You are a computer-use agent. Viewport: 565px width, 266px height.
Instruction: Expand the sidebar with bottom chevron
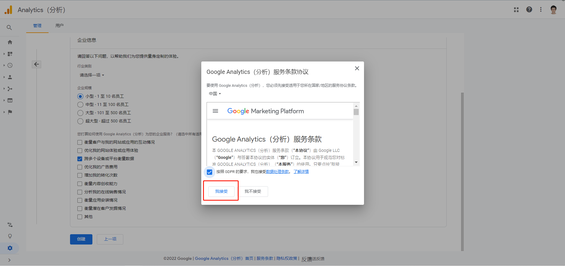click(x=9, y=260)
